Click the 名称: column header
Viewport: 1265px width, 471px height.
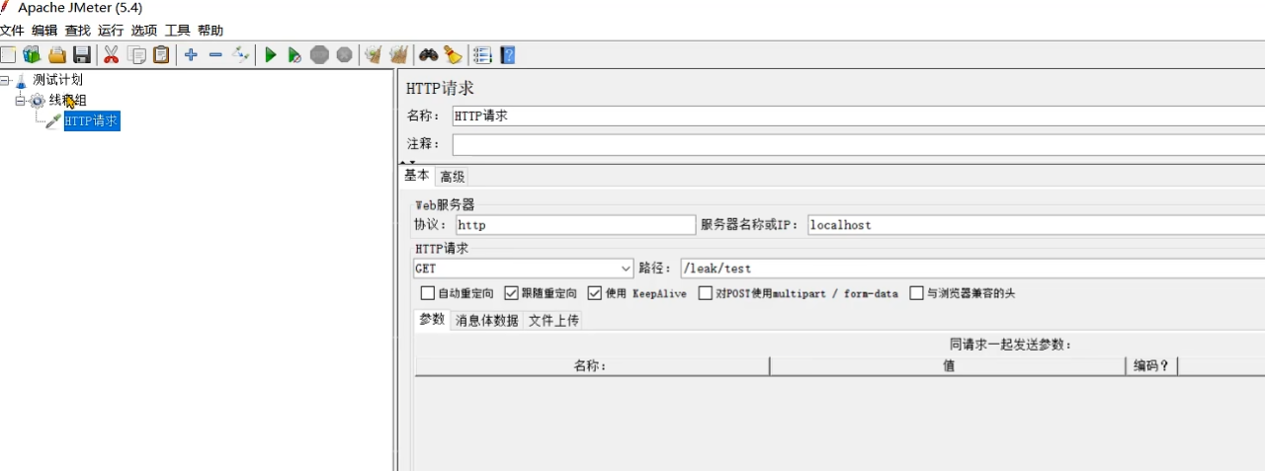(x=591, y=366)
